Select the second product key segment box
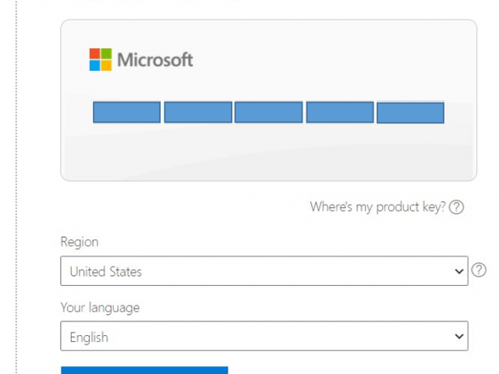This screenshot has width=499, height=374. [197, 112]
